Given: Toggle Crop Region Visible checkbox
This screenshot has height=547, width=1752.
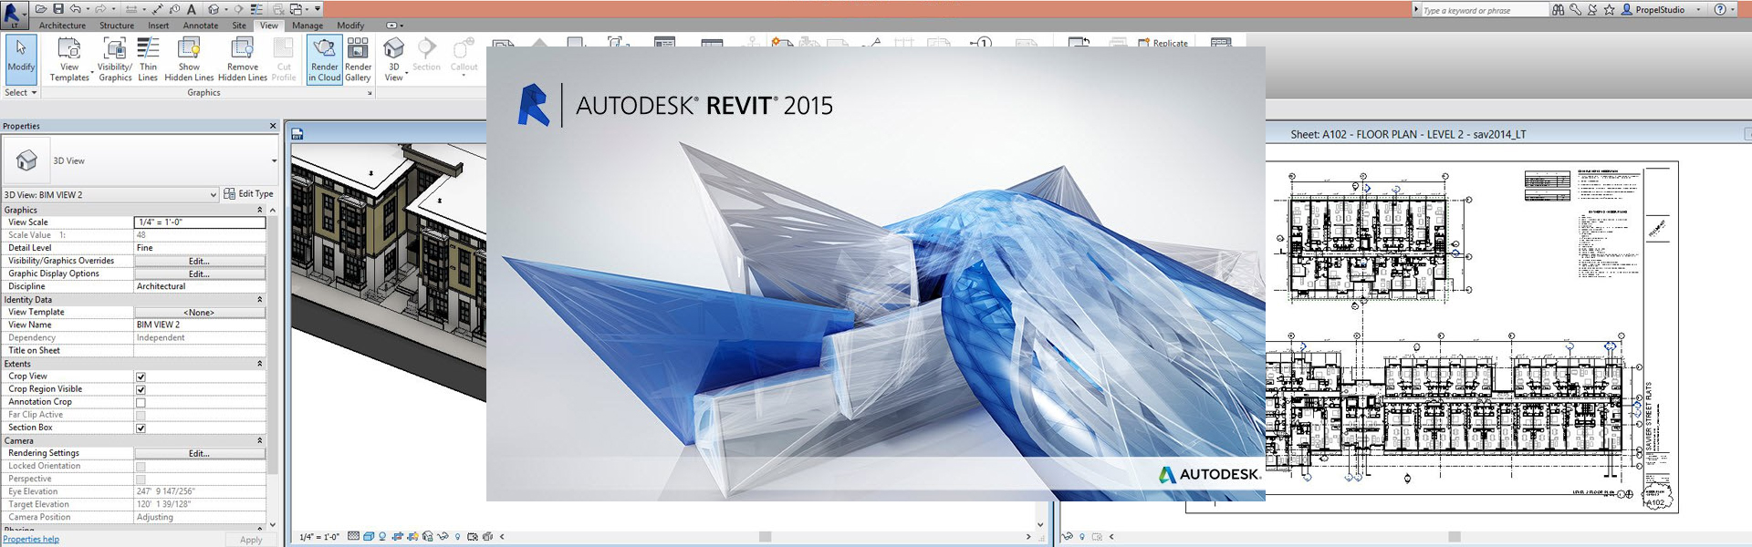Looking at the screenshot, I should (141, 389).
